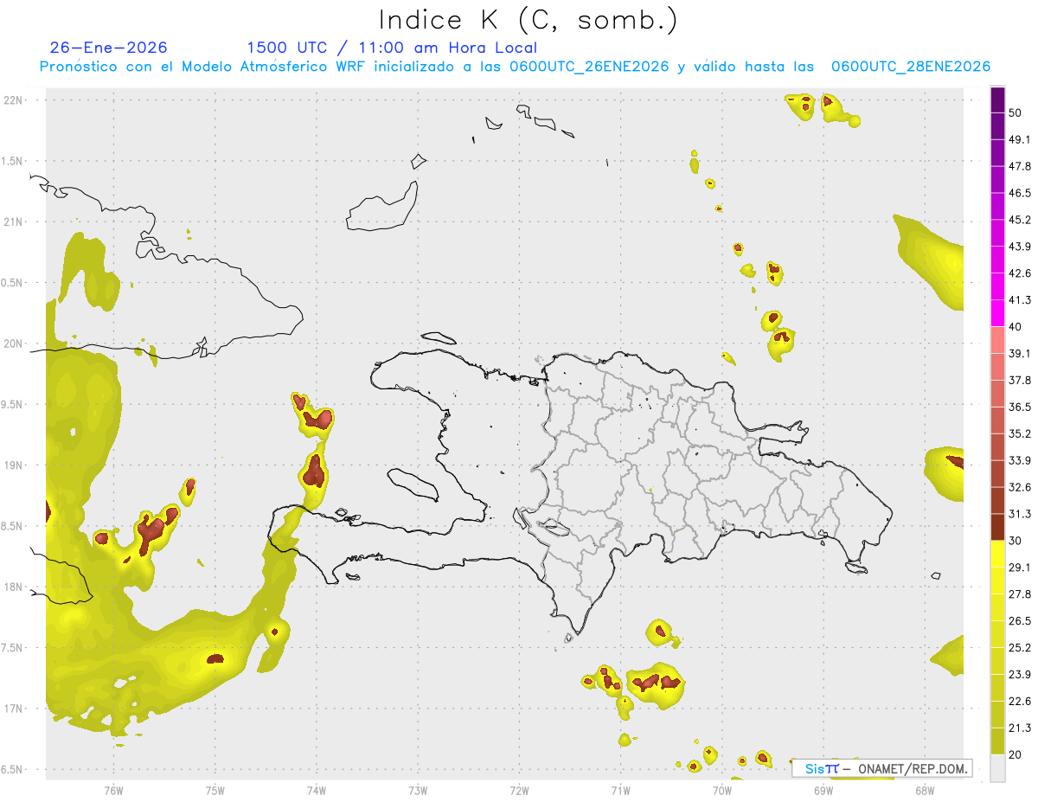1038x802 pixels.
Task: Click the '26.5' colorbar label
Action: point(1020,621)
